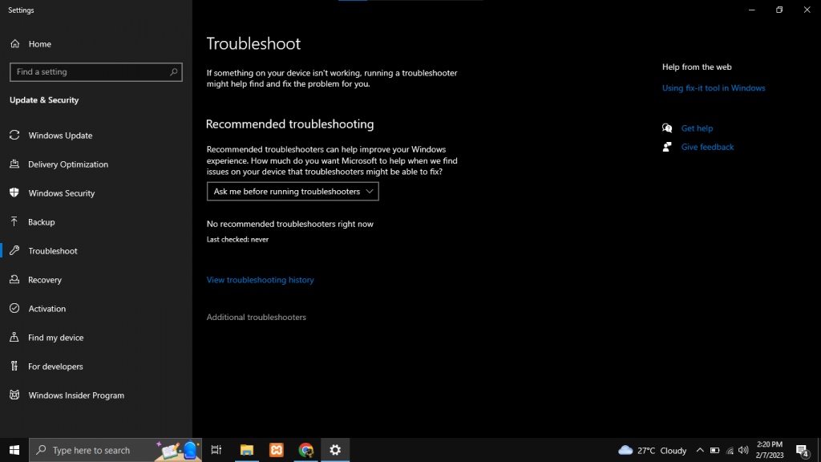Select Recovery in the sidebar
This screenshot has height=462, width=821.
coord(45,280)
